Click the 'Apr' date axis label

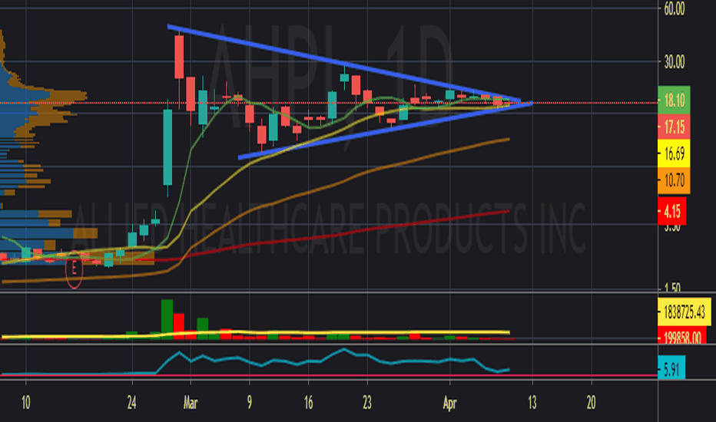click(x=449, y=403)
